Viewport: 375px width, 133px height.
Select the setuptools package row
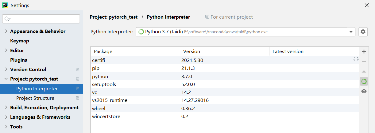tap(104, 84)
